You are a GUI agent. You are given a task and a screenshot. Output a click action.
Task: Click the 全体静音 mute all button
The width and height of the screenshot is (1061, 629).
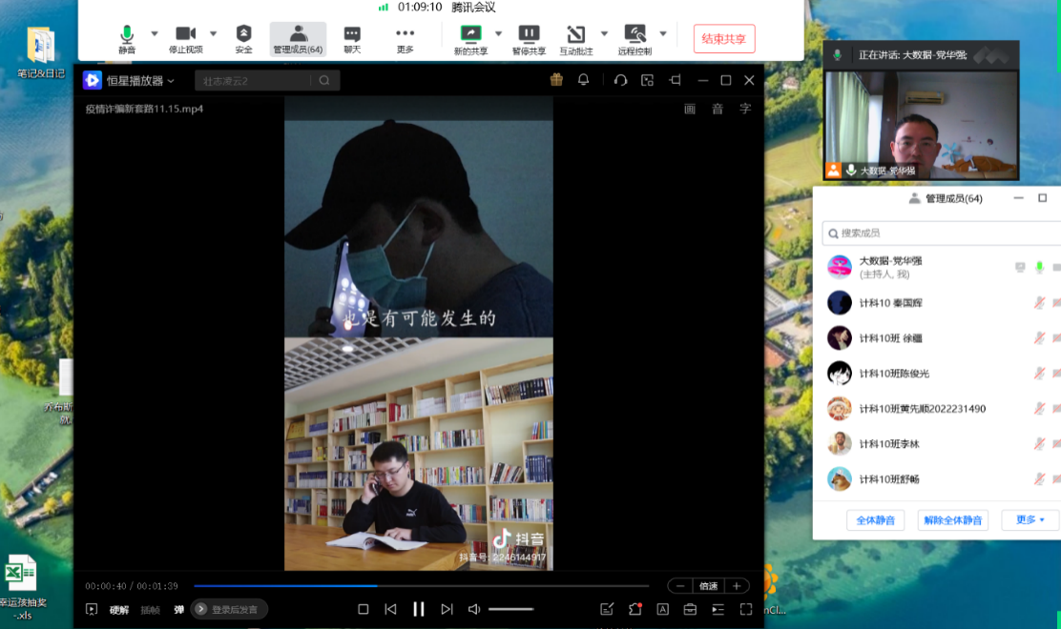click(x=875, y=520)
